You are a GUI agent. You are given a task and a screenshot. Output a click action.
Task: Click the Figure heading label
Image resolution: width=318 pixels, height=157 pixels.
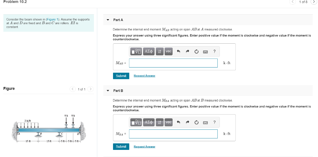[9, 89]
